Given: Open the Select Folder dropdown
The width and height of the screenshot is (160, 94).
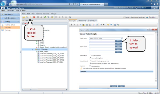Looking at the screenshot, I should tap(122, 38).
